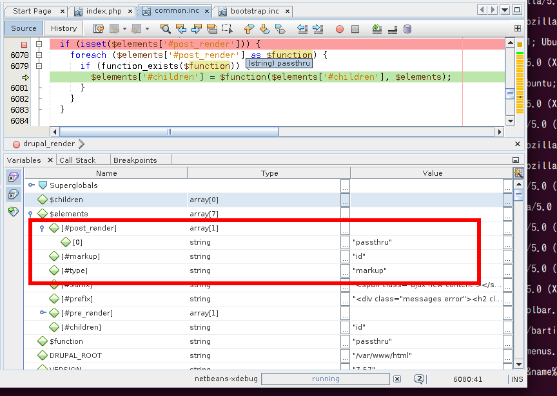Collapse the foreach fold at line 6078
The image size is (557, 396).
(x=39, y=55)
